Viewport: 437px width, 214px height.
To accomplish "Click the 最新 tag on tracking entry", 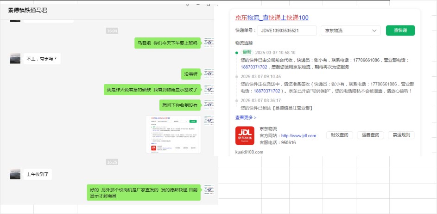I will point(247,52).
